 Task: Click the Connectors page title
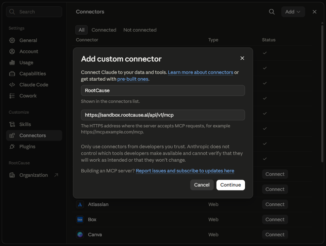click(x=90, y=12)
